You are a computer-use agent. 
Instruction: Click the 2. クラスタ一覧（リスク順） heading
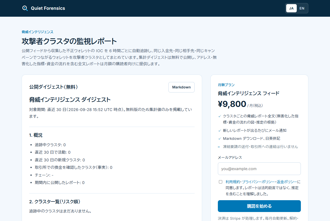pos(55,202)
